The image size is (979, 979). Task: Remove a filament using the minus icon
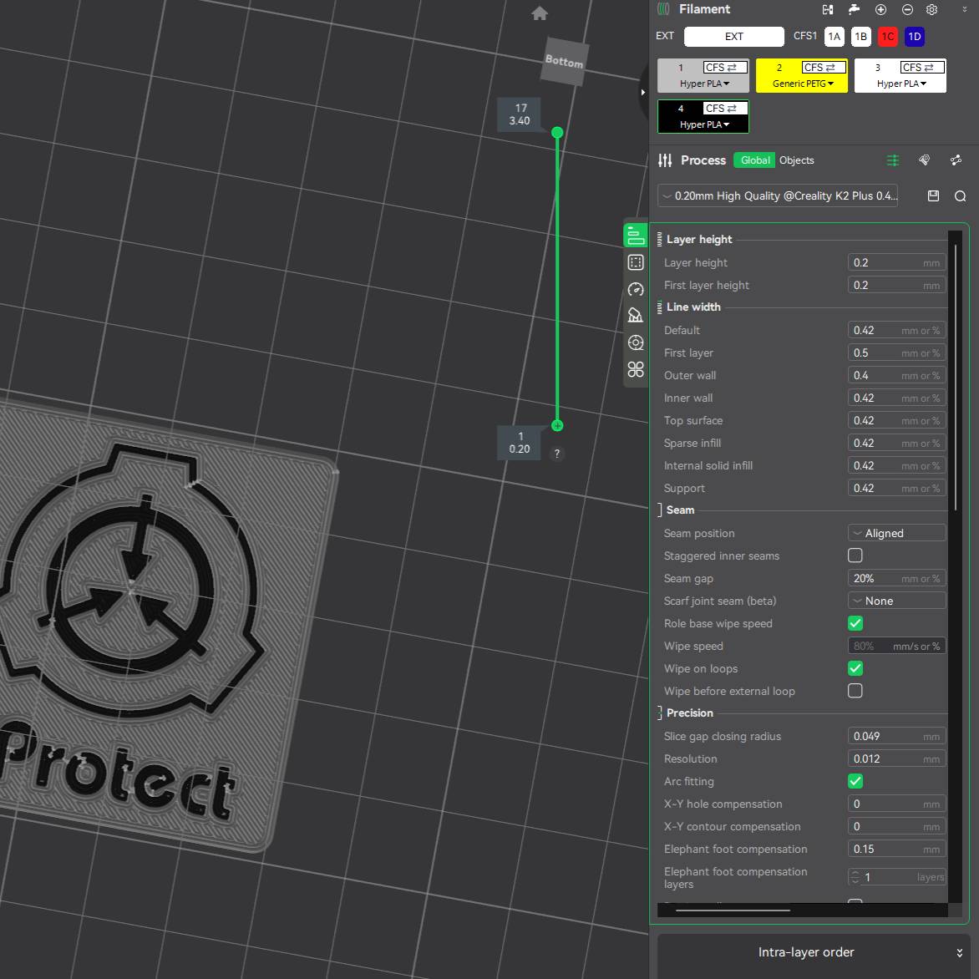point(907,9)
